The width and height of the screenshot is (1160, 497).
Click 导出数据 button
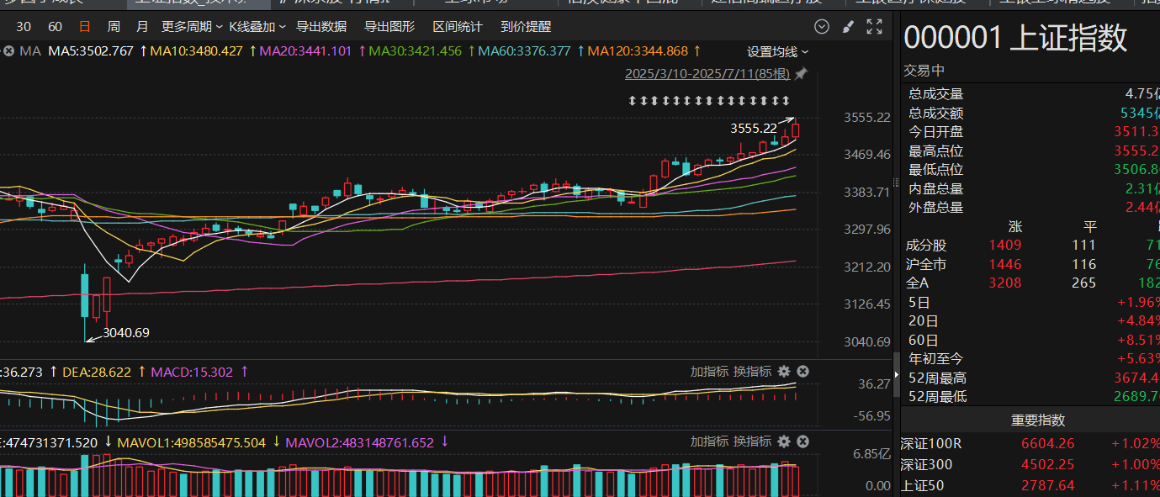tap(321, 26)
